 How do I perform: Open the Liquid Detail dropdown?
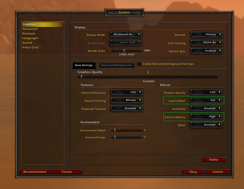[206, 100]
